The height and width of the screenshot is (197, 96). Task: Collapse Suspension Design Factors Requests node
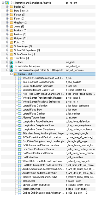tap(7, 70)
